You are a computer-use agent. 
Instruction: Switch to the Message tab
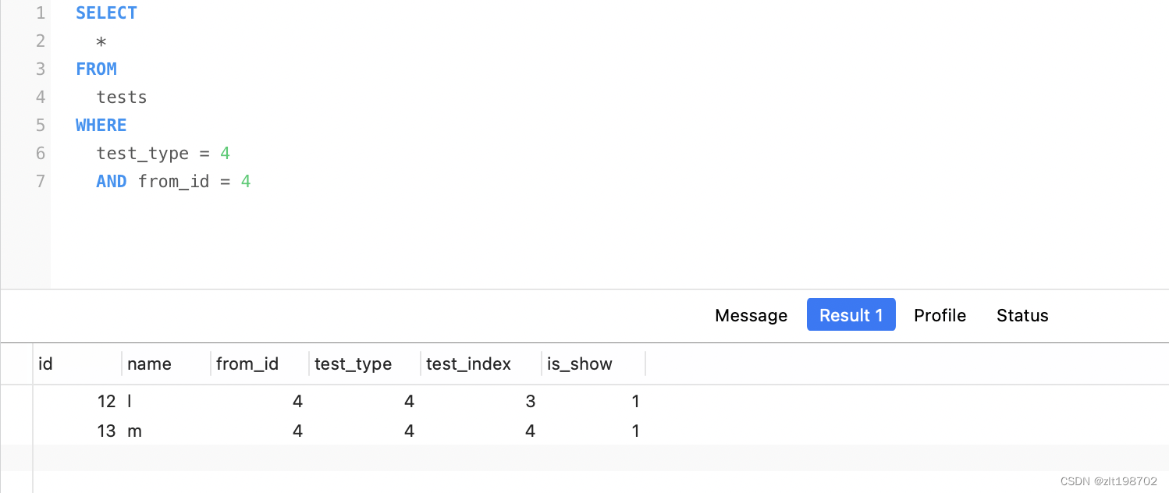click(x=751, y=315)
